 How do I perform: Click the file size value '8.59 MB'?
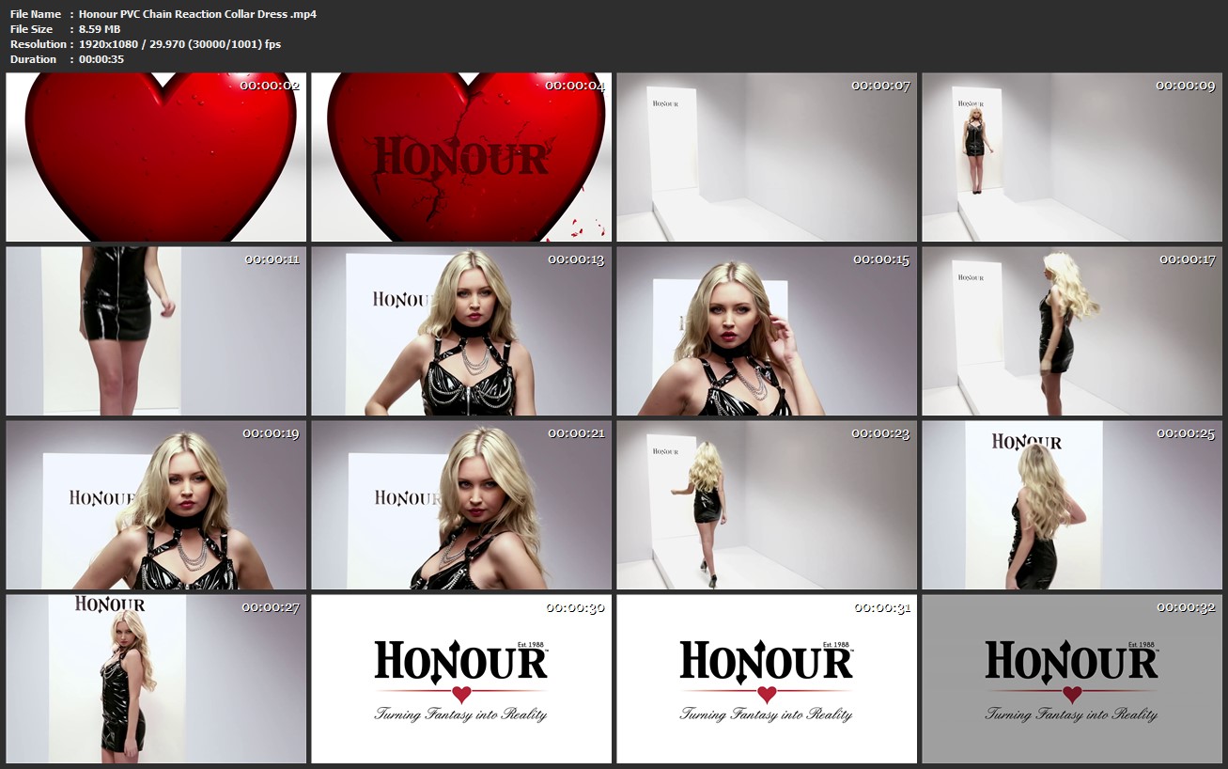click(x=100, y=29)
